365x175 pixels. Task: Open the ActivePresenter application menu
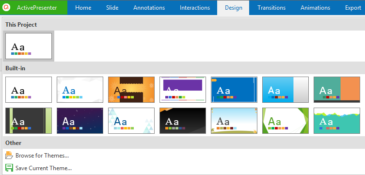(34, 8)
